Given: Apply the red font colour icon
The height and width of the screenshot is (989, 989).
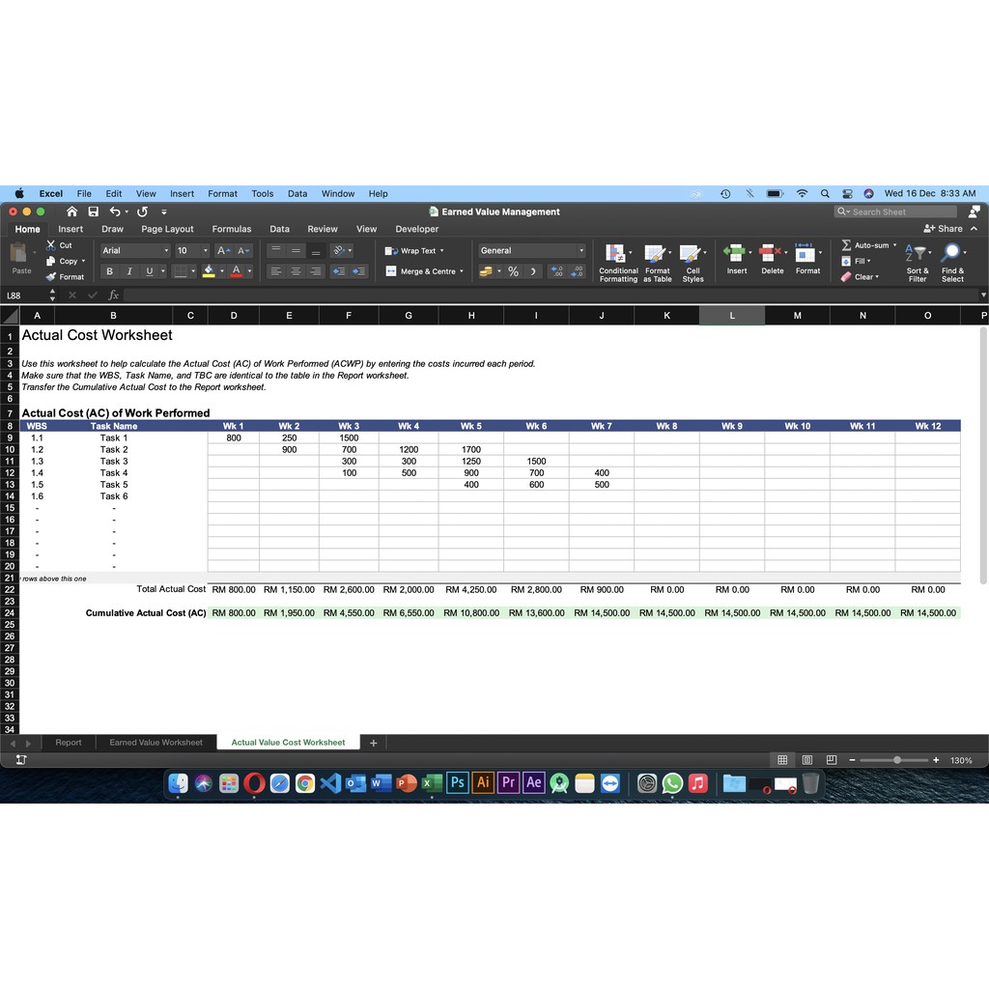Looking at the screenshot, I should click(236, 271).
